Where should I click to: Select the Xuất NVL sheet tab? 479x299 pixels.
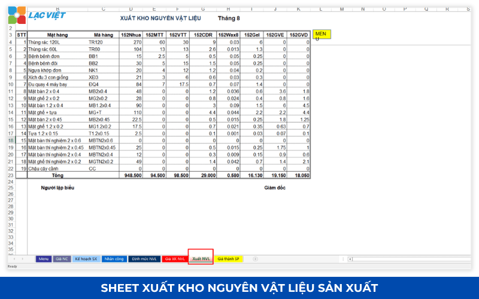201,259
